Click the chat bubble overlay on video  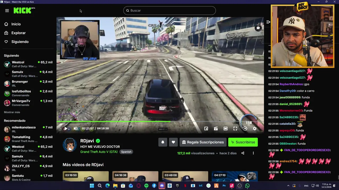click(258, 28)
